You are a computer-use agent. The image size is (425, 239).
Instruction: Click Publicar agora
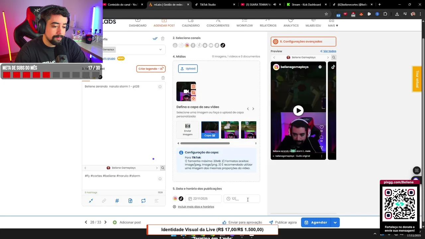283,222
